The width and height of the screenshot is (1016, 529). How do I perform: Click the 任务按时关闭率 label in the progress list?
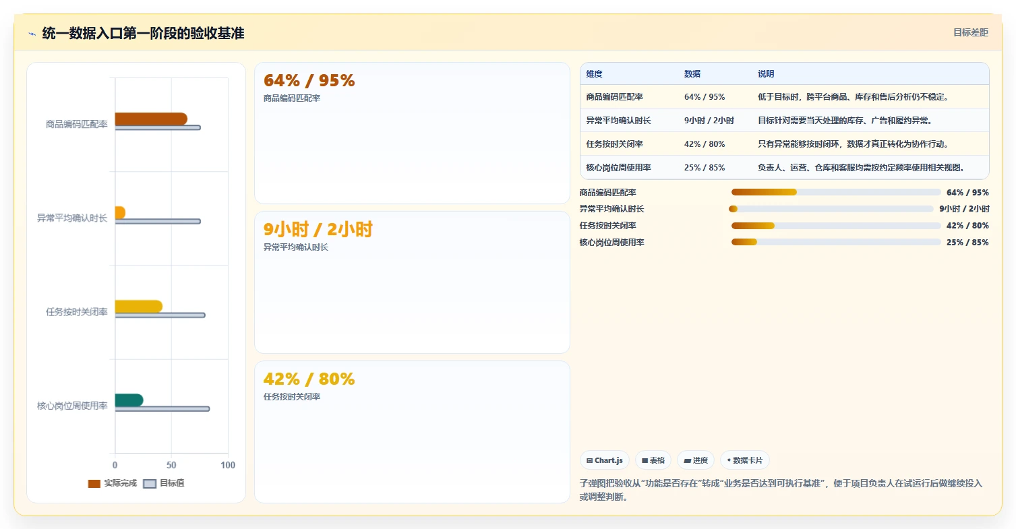click(608, 226)
